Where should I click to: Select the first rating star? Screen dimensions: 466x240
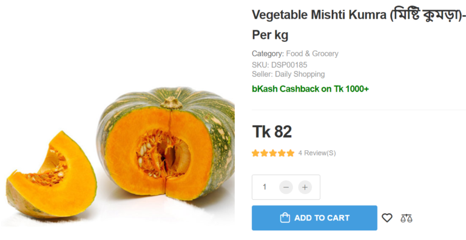pos(255,153)
